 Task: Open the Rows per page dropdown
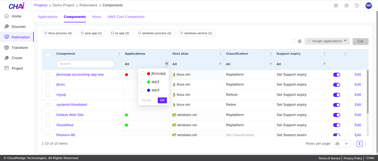341,144
